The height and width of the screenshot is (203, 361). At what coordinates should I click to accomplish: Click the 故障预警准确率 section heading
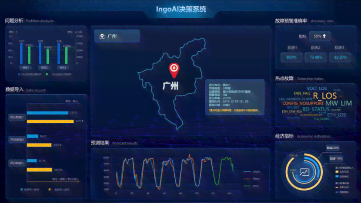coord(291,21)
